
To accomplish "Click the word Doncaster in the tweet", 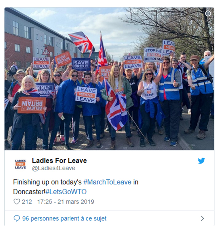I will (29, 192).
